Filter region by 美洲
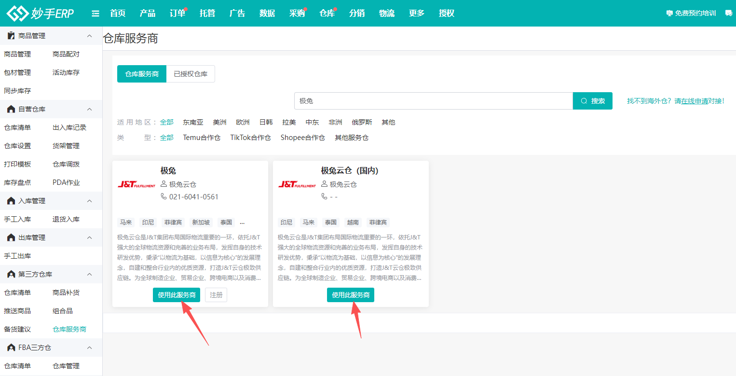The width and height of the screenshot is (736, 376). tap(219, 122)
